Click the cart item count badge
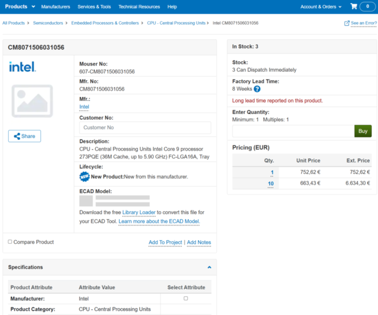The width and height of the screenshot is (378, 315). click(x=367, y=6)
